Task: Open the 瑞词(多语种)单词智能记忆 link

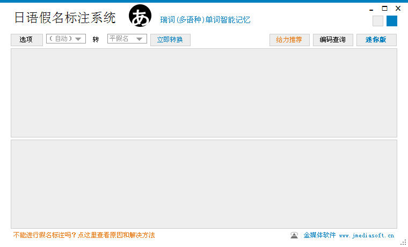Action: (x=205, y=20)
